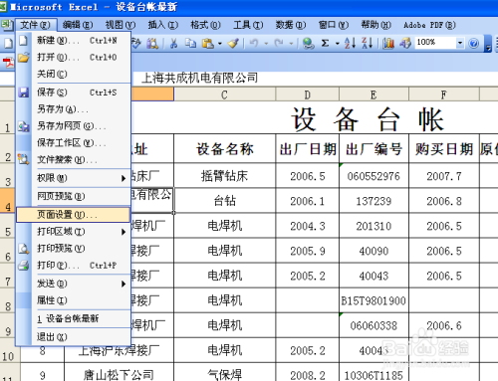Select the Format Painter brush icon

tap(233, 43)
